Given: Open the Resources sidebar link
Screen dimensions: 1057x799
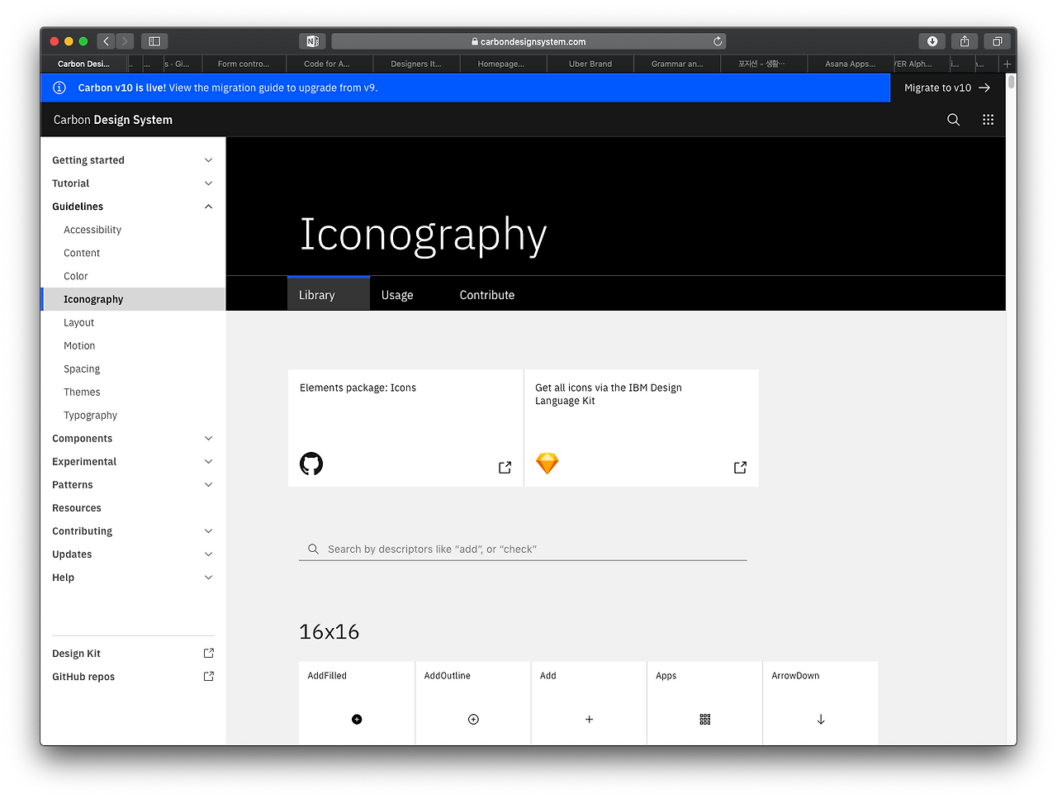Looking at the screenshot, I should [x=77, y=508].
